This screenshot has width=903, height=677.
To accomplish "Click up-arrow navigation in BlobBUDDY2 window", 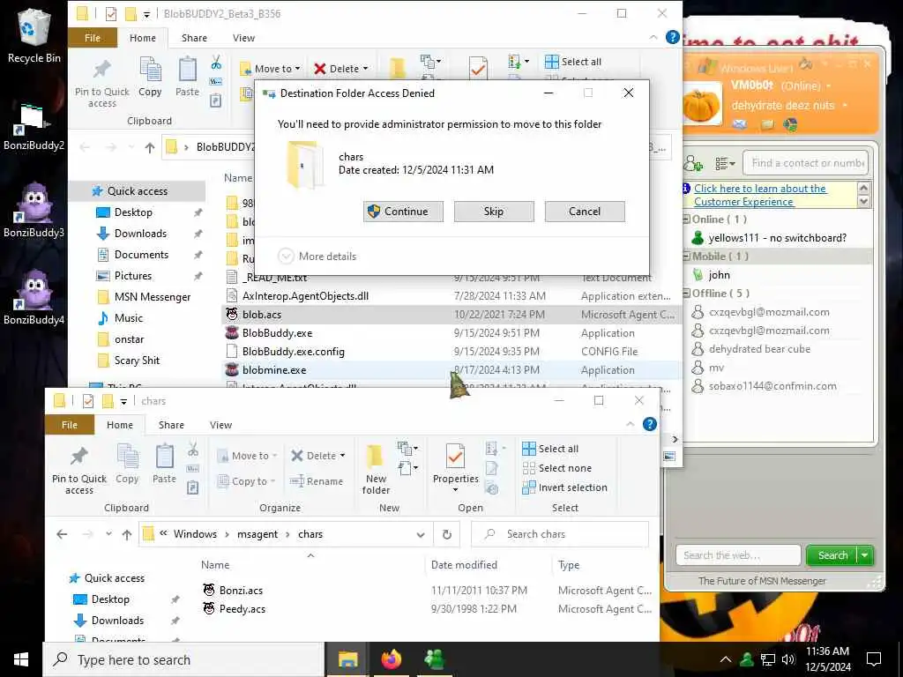I will tap(150, 148).
